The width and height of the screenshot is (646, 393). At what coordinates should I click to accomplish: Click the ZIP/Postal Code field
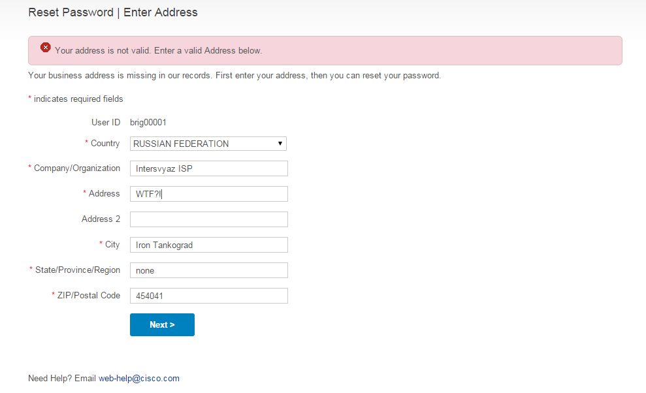(x=209, y=296)
